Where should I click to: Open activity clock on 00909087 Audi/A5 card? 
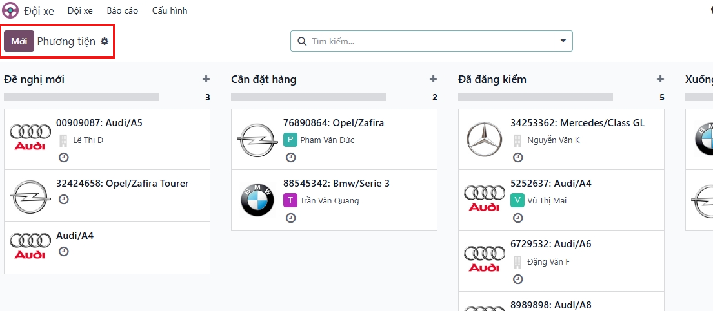[x=64, y=158]
